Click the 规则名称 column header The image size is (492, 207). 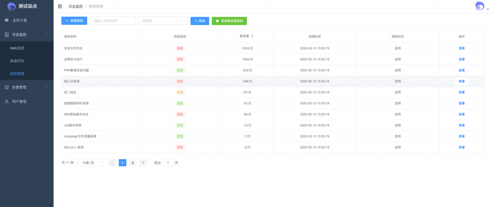point(70,36)
